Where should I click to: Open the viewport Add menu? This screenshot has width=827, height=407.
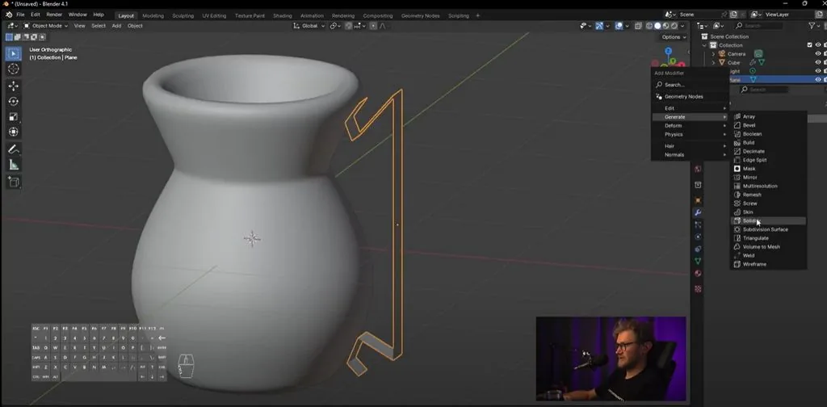point(116,26)
